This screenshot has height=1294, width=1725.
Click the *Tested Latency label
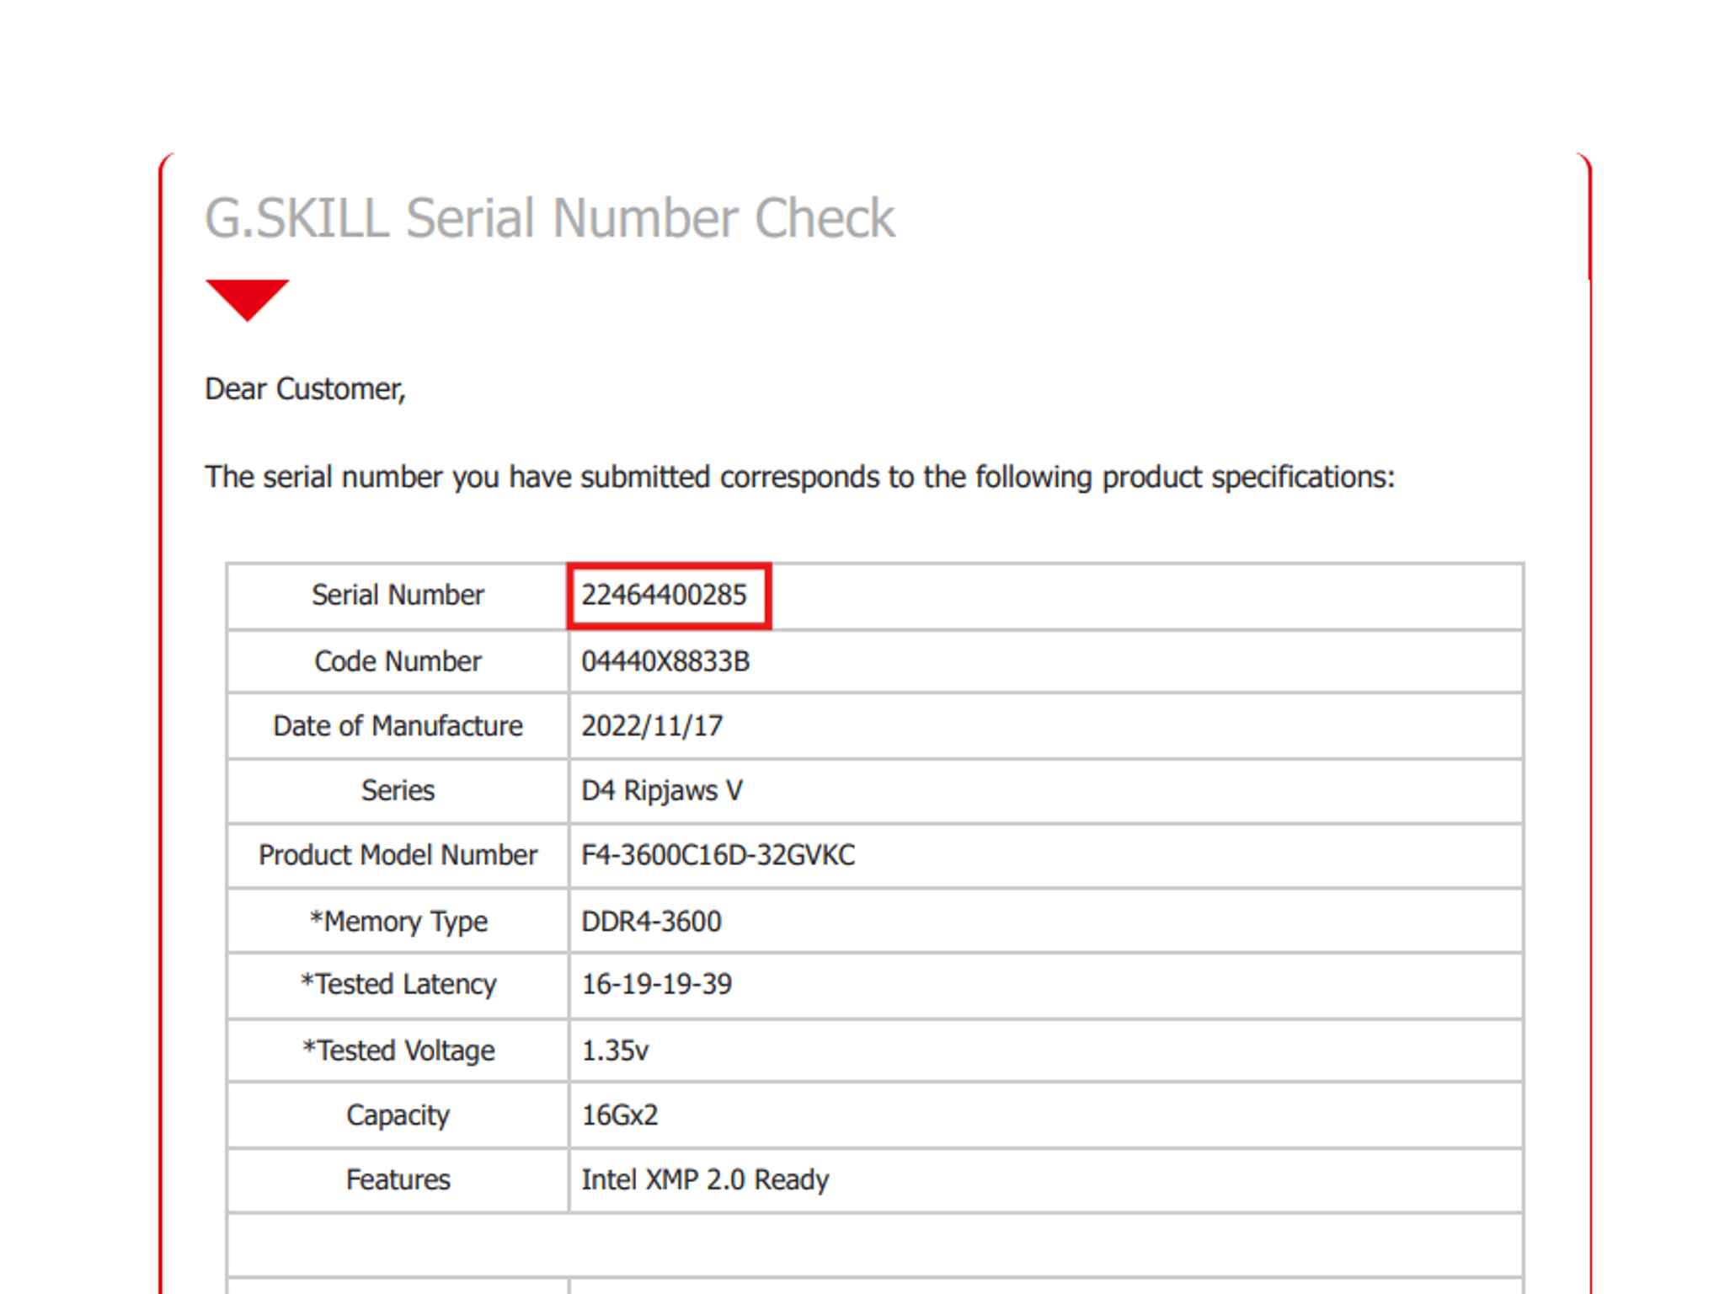coord(398,985)
